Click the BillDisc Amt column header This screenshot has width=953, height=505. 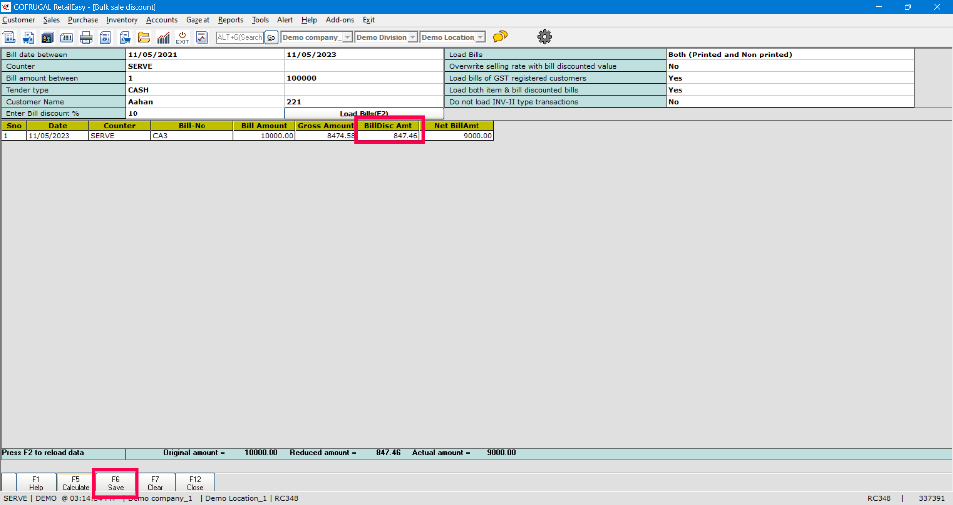click(388, 126)
